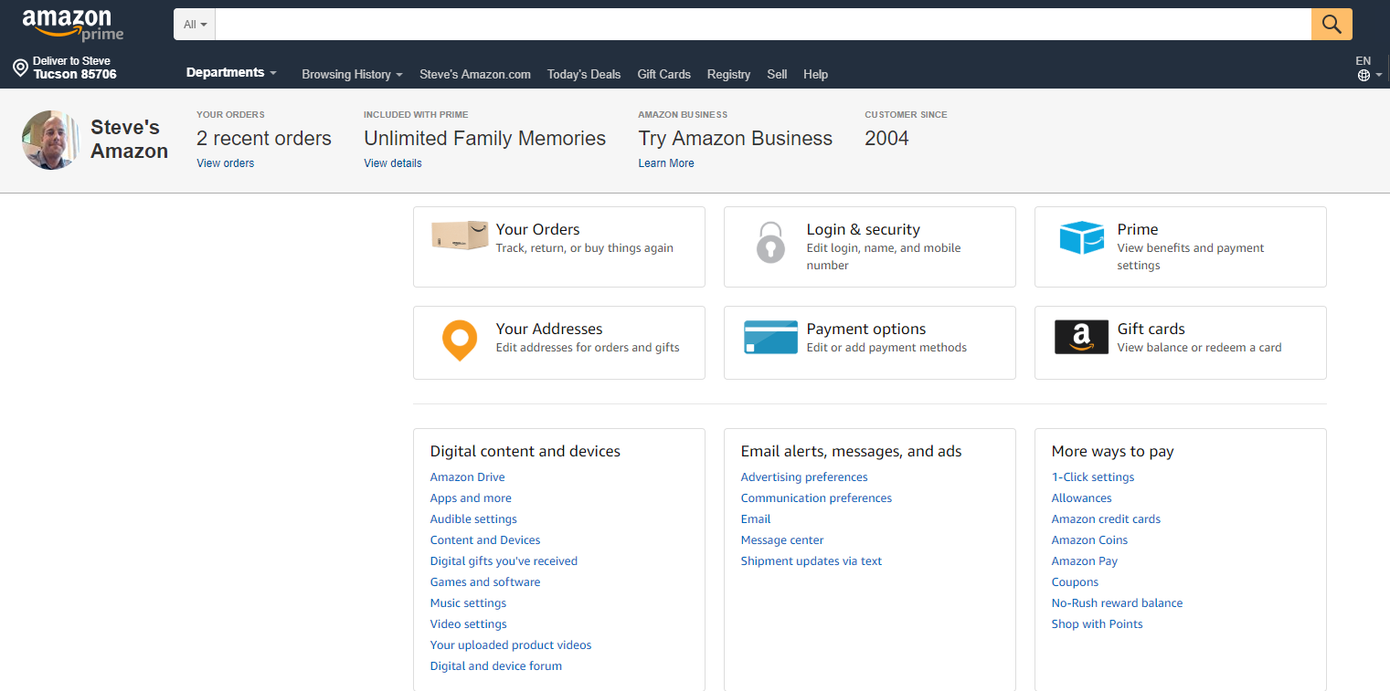The width and height of the screenshot is (1390, 691).
Task: Open the Prime card title
Action: (1138, 230)
